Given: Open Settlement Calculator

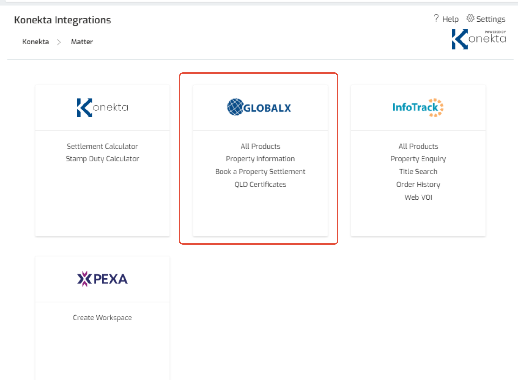Looking at the screenshot, I should click(102, 146).
